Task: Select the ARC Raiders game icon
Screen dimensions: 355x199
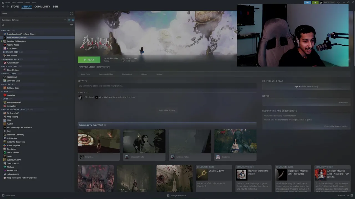Action: tap(5, 56)
